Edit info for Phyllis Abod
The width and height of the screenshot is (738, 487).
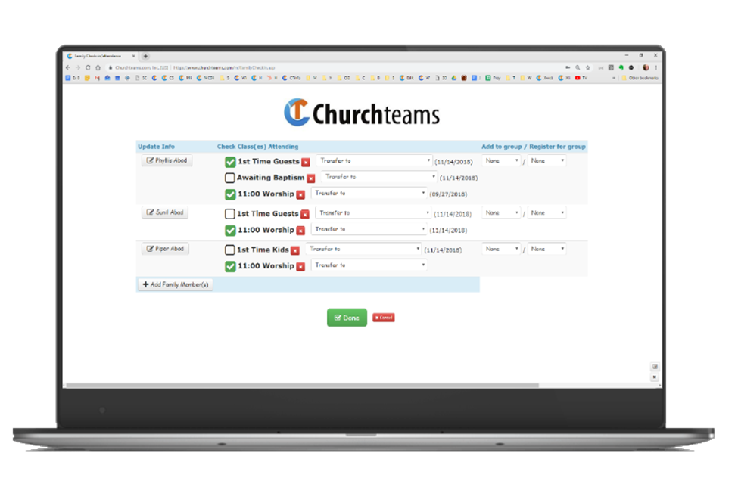coord(167,161)
